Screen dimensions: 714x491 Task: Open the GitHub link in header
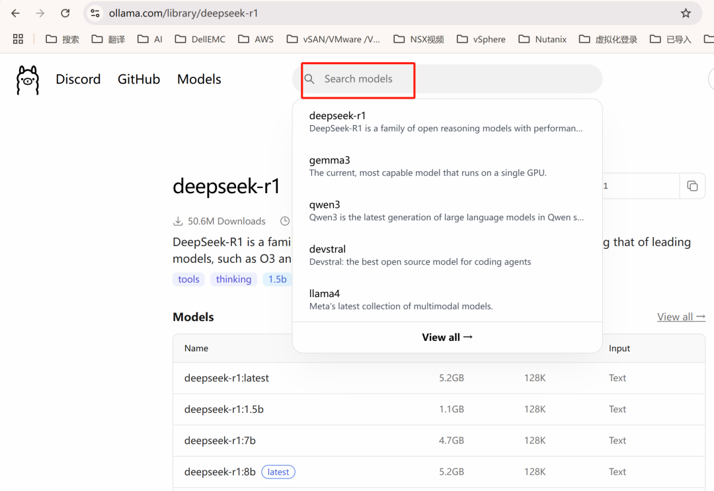click(x=139, y=79)
